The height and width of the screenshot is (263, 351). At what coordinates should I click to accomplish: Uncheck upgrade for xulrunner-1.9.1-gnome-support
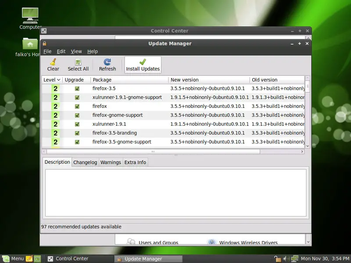coord(77,97)
